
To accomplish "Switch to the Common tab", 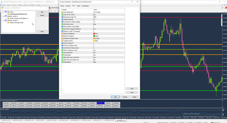I will pyautogui.click(x=68, y=6).
